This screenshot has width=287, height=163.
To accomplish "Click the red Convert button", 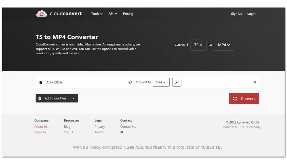I will coord(244,98).
